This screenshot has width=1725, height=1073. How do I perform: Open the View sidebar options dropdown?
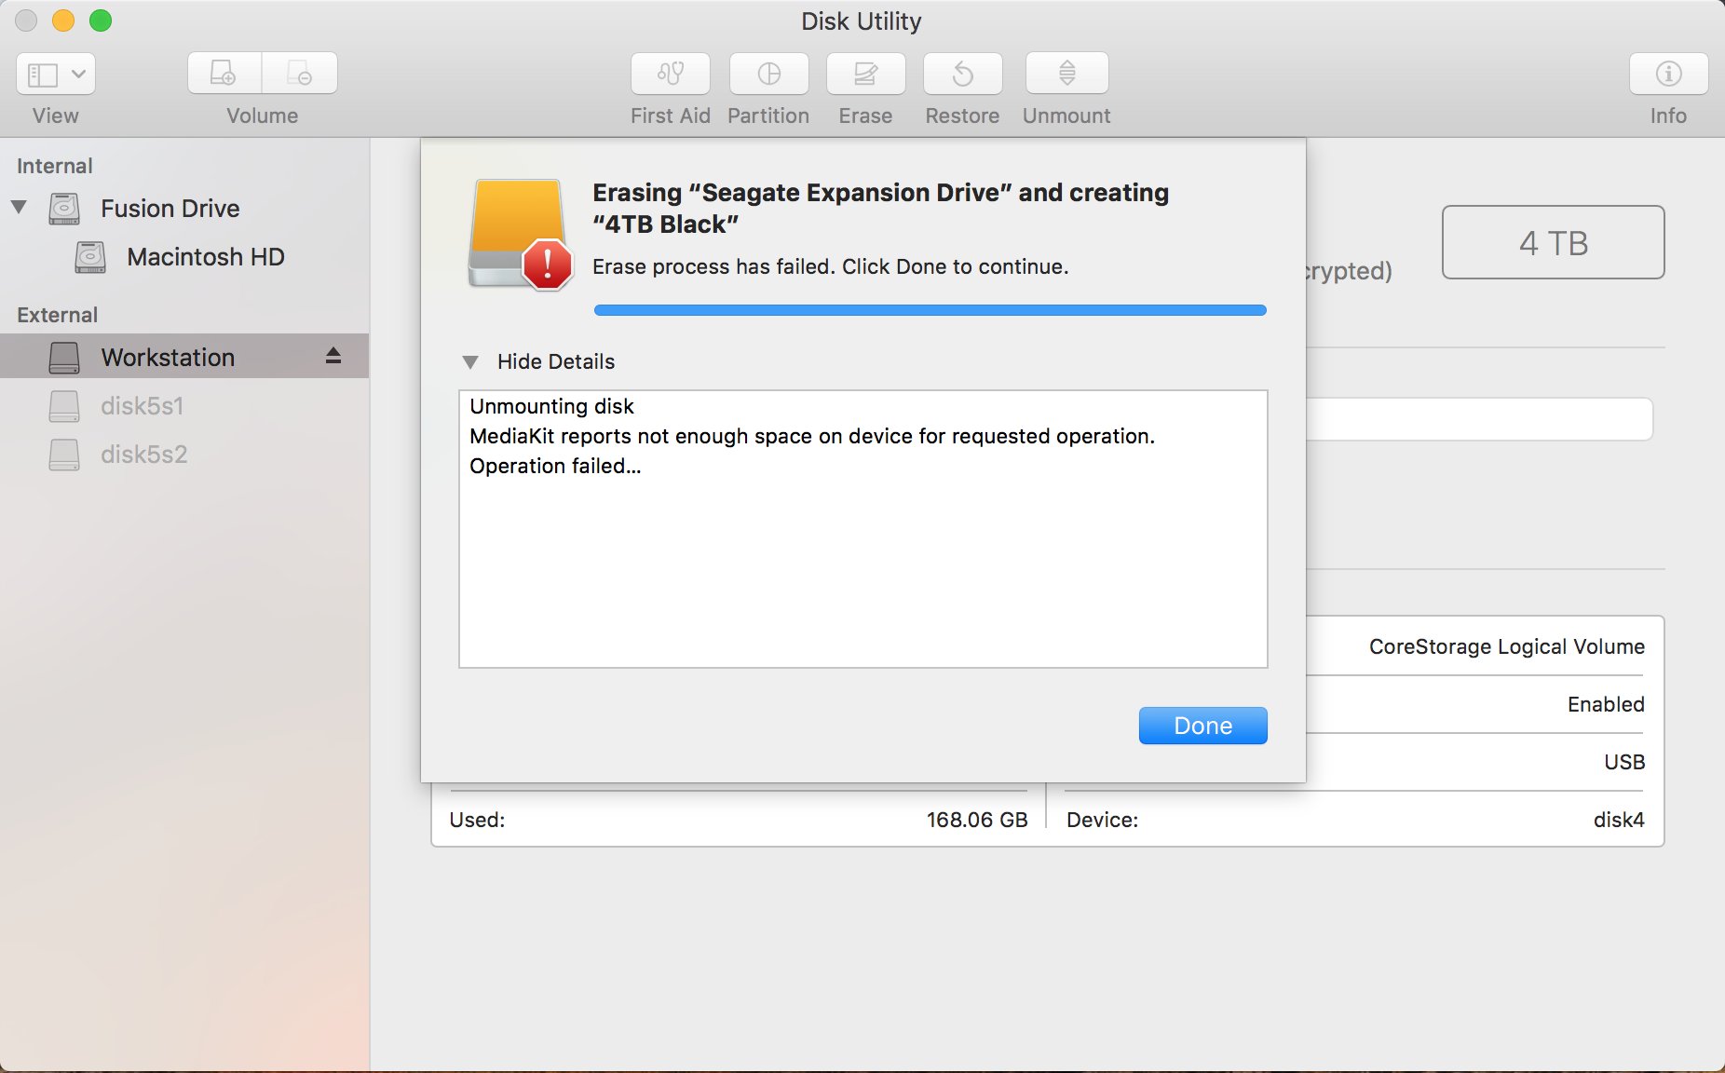(x=56, y=74)
